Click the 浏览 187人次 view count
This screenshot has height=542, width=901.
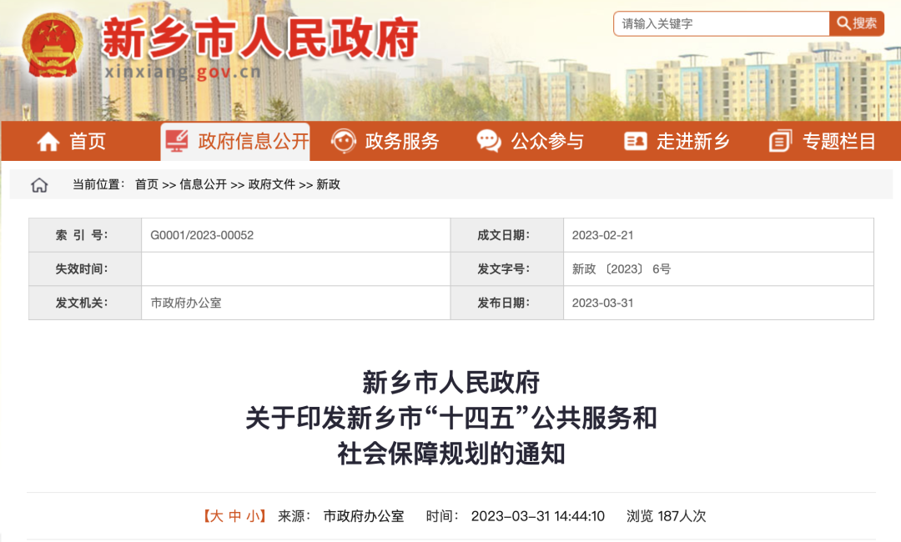click(x=666, y=516)
